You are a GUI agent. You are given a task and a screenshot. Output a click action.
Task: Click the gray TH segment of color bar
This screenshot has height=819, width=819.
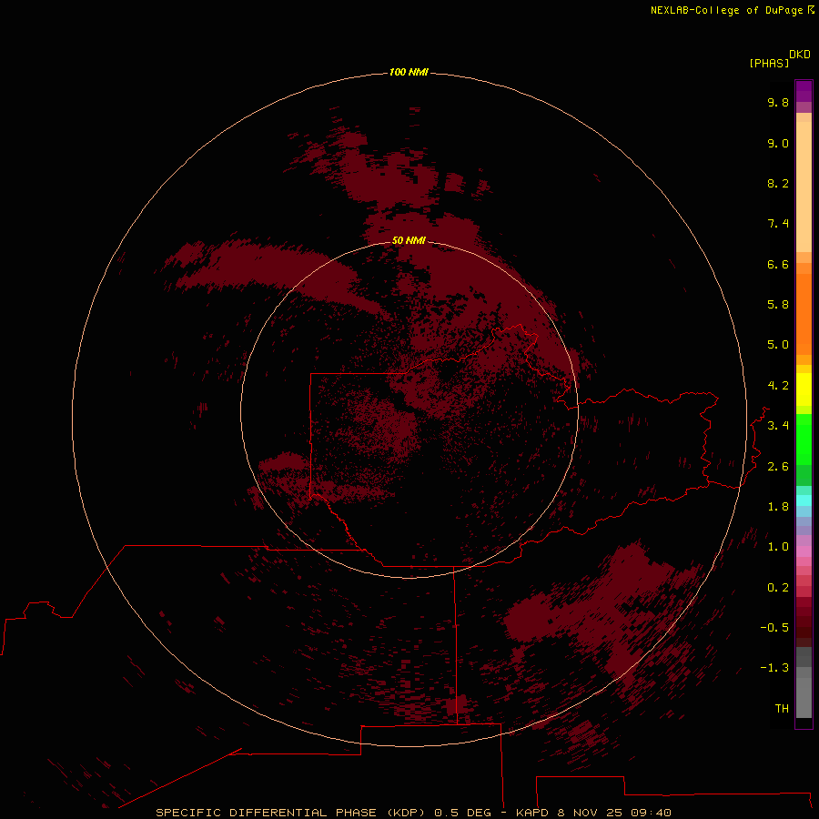[804, 697]
